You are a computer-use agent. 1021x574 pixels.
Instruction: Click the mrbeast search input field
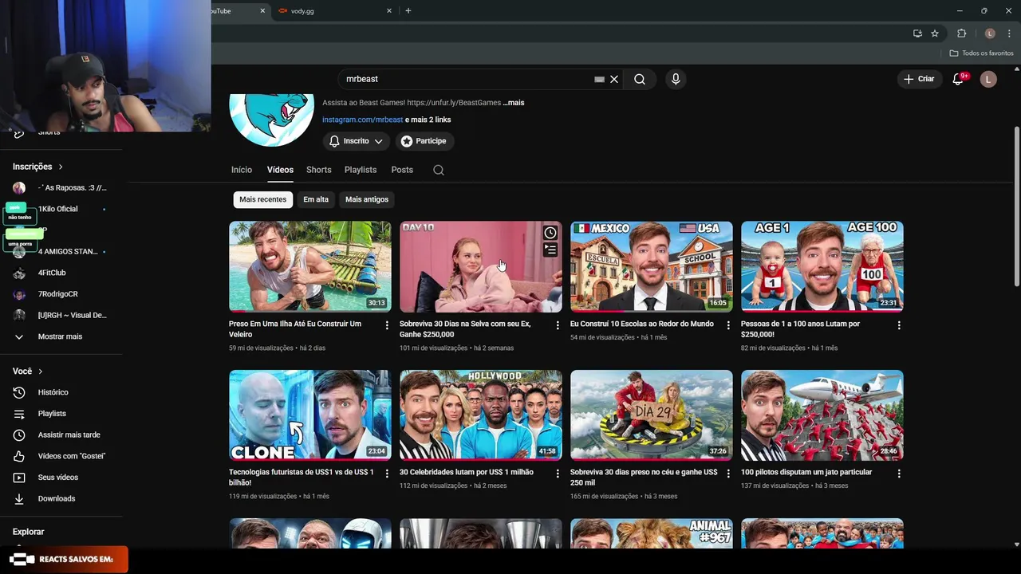click(467, 79)
